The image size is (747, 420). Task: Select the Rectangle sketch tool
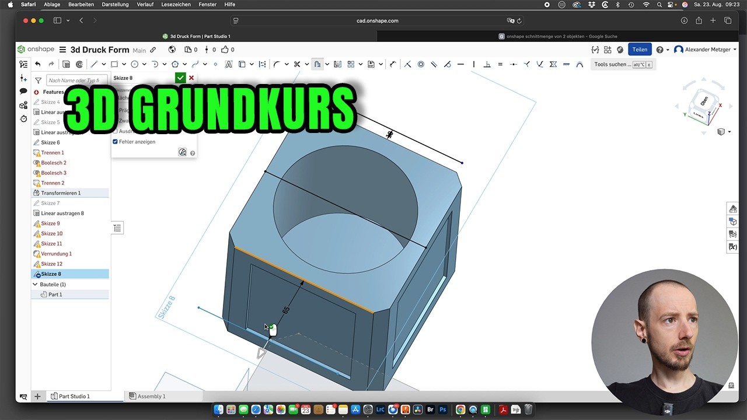pyautogui.click(x=114, y=64)
